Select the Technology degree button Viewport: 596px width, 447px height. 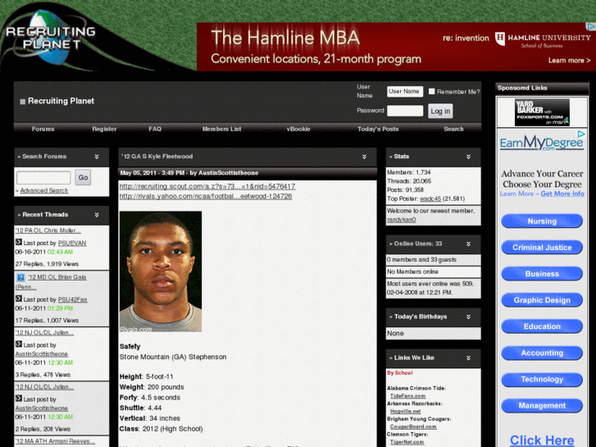[x=542, y=379]
